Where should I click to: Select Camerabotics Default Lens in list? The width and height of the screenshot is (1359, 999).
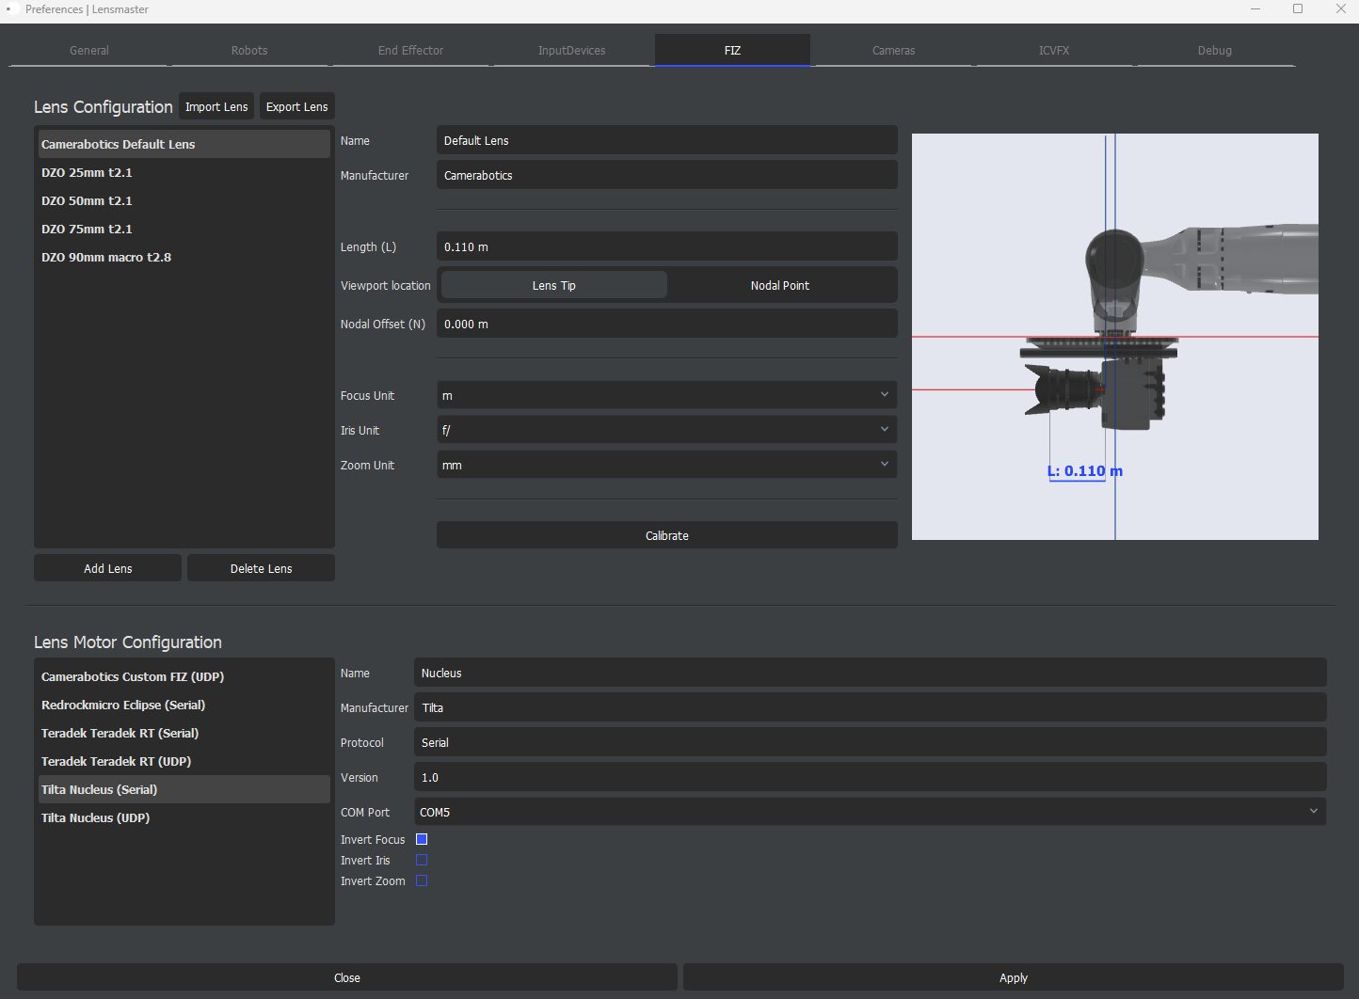[184, 144]
